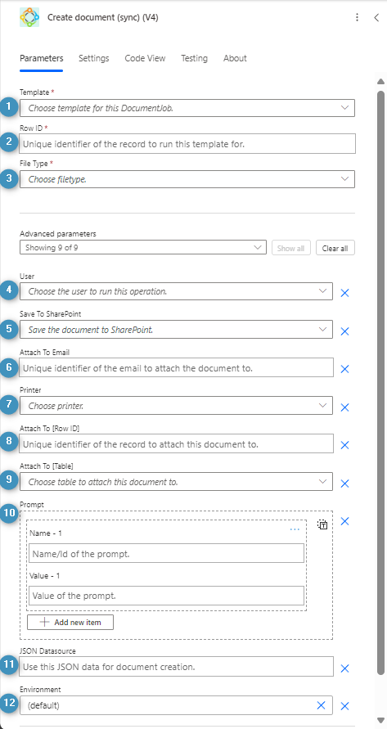Click the Show all button
Image resolution: width=387 pixels, height=729 pixels.
(291, 248)
